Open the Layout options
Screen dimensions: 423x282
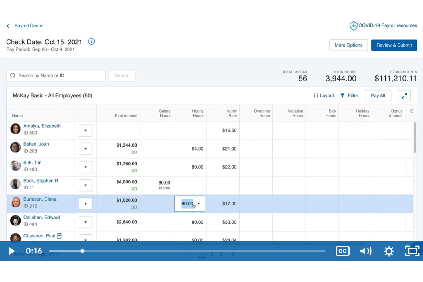324,95
